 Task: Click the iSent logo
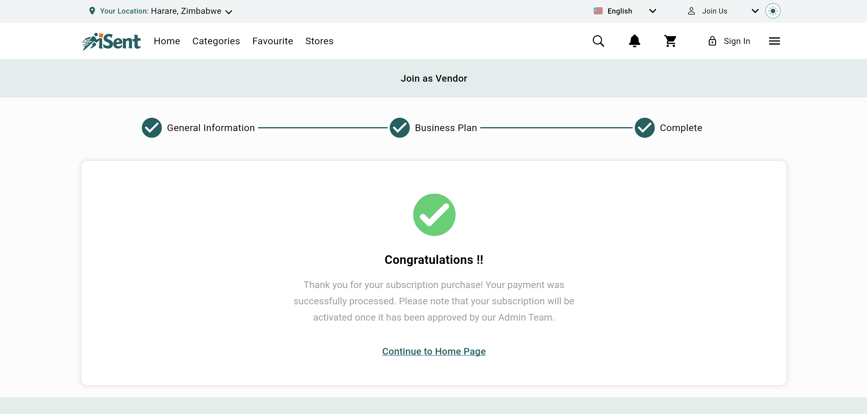(x=112, y=41)
